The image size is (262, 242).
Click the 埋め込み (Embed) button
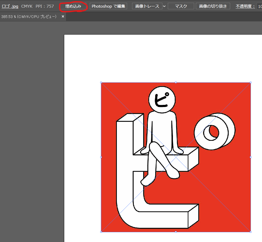[73, 6]
